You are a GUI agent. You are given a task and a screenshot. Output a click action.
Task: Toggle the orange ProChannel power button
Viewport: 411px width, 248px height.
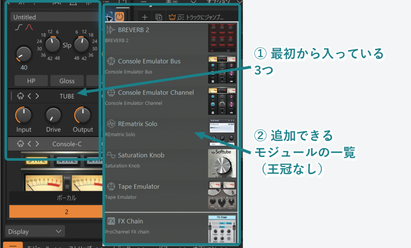[119, 16]
